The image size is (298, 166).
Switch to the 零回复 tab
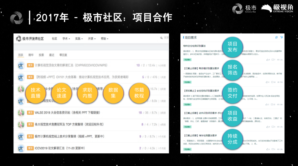click(63, 55)
